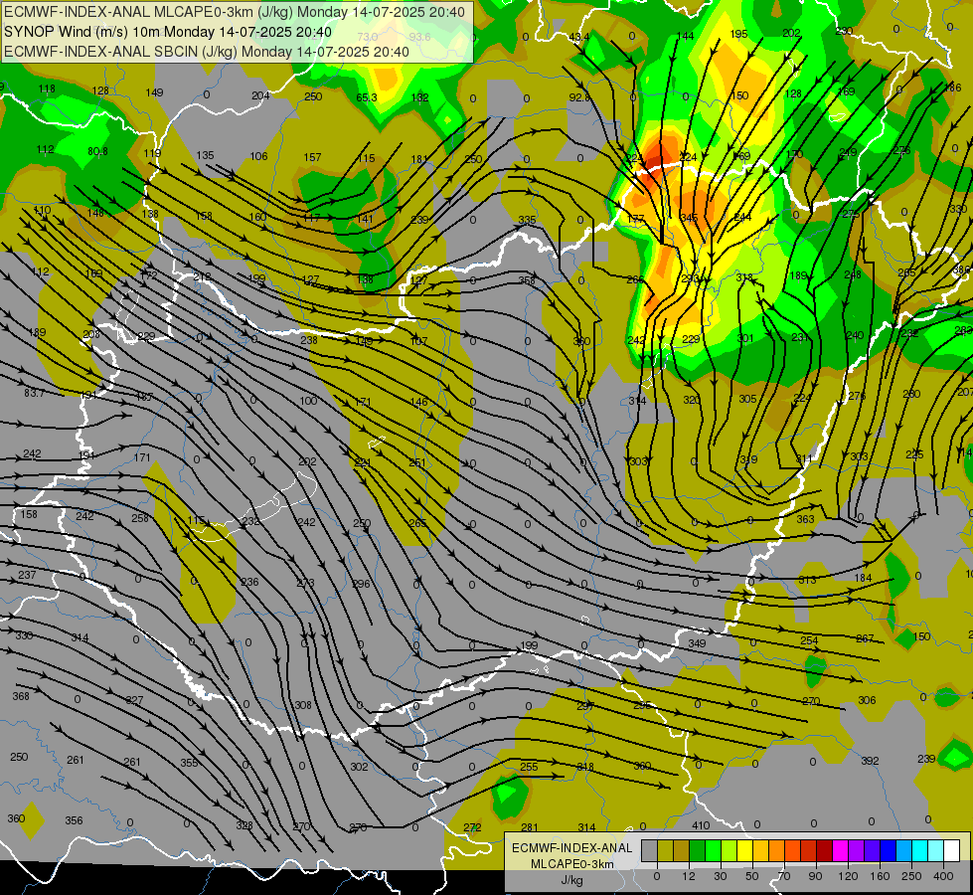This screenshot has height=895, width=973.
Task: Click the map value 320
Action: [692, 400]
